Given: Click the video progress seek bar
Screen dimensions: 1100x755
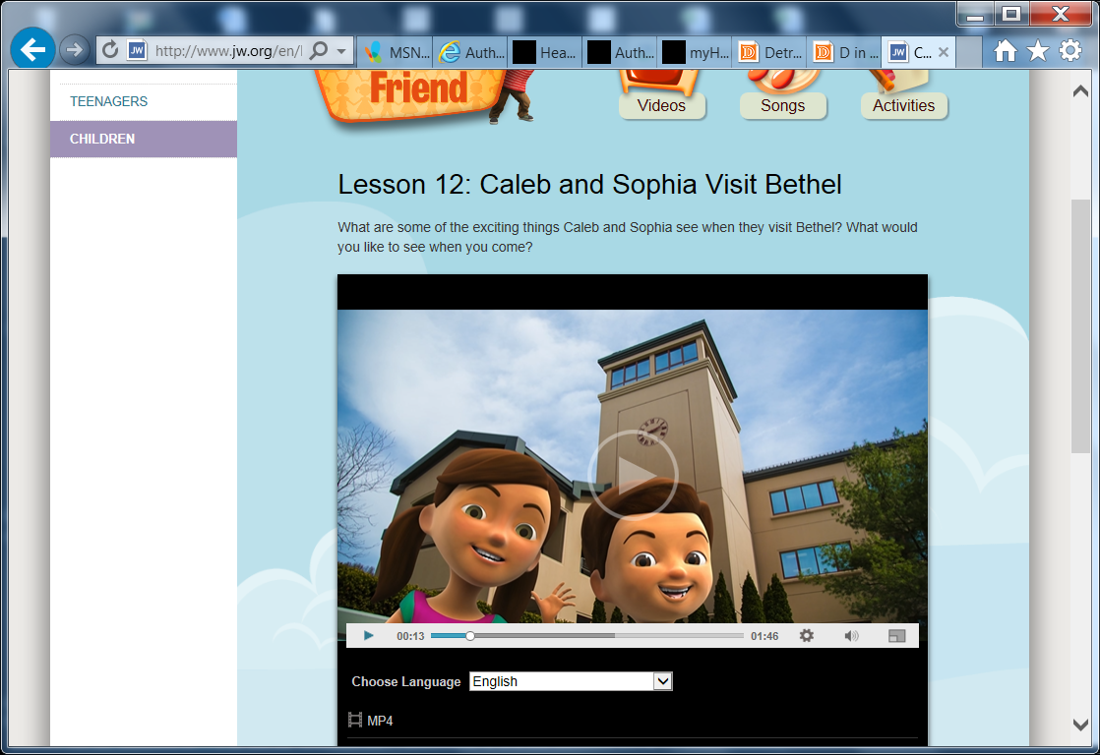Looking at the screenshot, I should 587,636.
